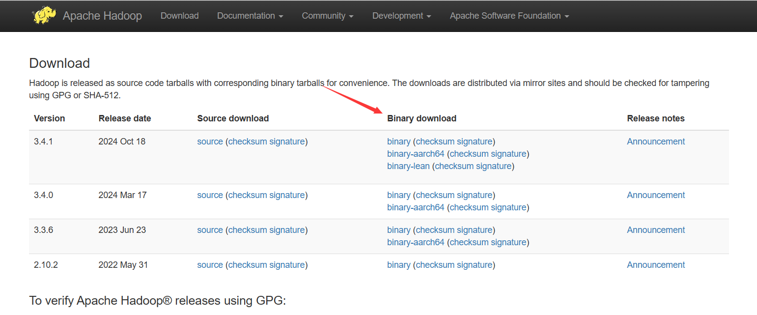This screenshot has height=315, width=757.
Task: Open the Download navigation item
Action: click(179, 16)
